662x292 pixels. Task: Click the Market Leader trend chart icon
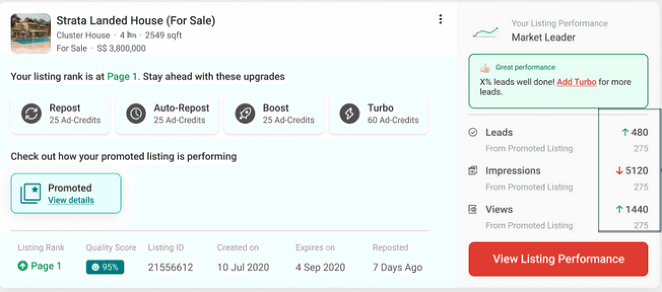[x=485, y=32]
